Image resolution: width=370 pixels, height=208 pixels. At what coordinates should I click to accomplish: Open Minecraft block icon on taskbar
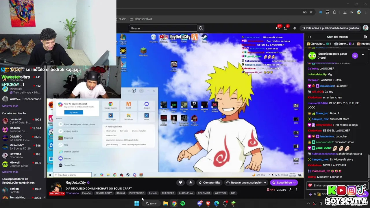(234, 203)
